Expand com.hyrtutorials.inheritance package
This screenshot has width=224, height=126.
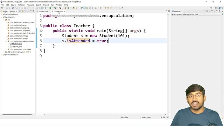(x=6, y=49)
